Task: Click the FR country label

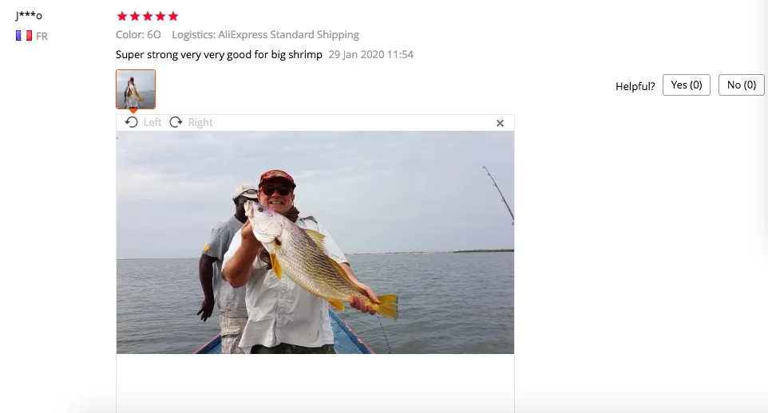Action: [x=42, y=36]
